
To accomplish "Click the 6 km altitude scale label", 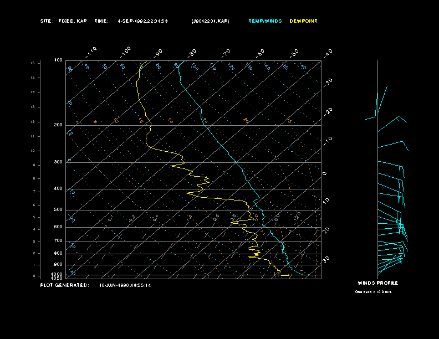I will [34, 205].
